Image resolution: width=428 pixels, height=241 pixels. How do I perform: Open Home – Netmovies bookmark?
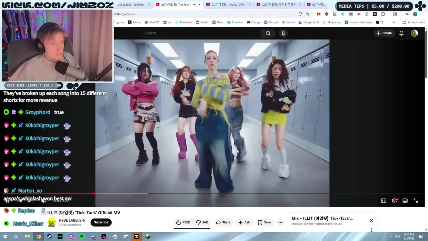(x=358, y=22)
